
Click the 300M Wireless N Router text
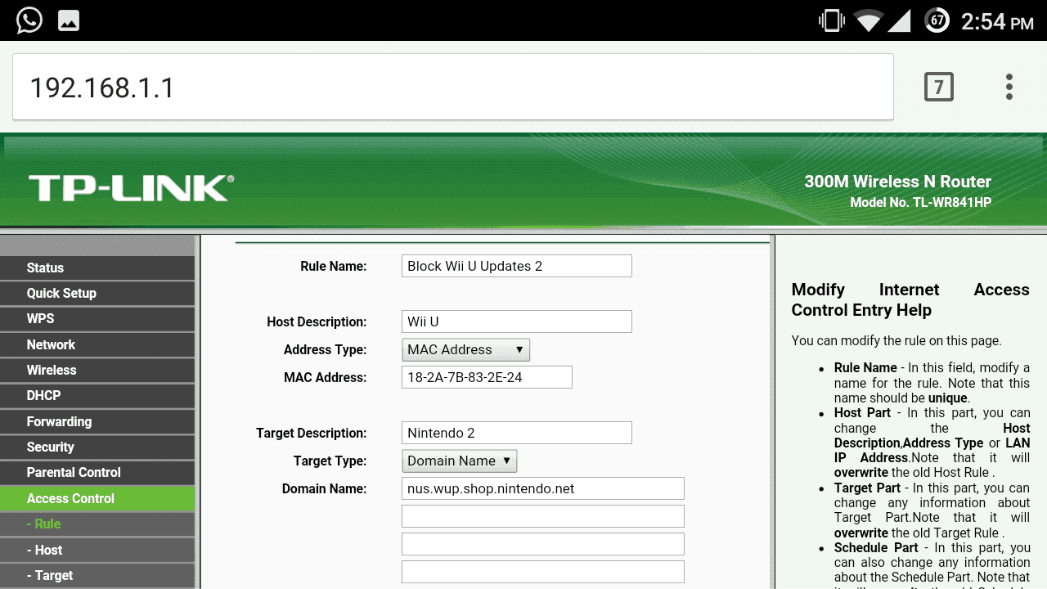[x=897, y=182]
